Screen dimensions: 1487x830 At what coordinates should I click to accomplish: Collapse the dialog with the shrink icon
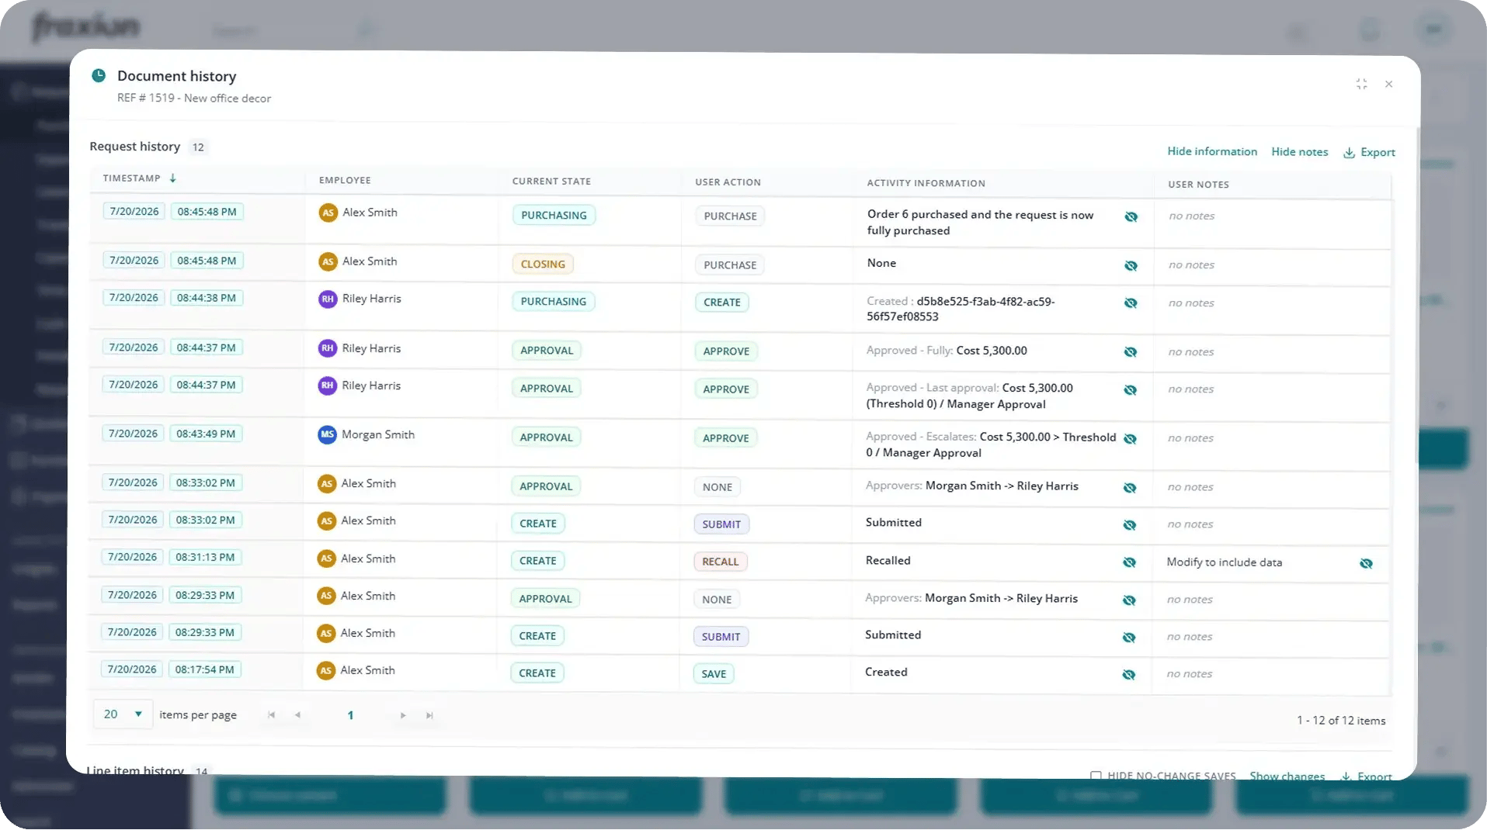(x=1361, y=84)
